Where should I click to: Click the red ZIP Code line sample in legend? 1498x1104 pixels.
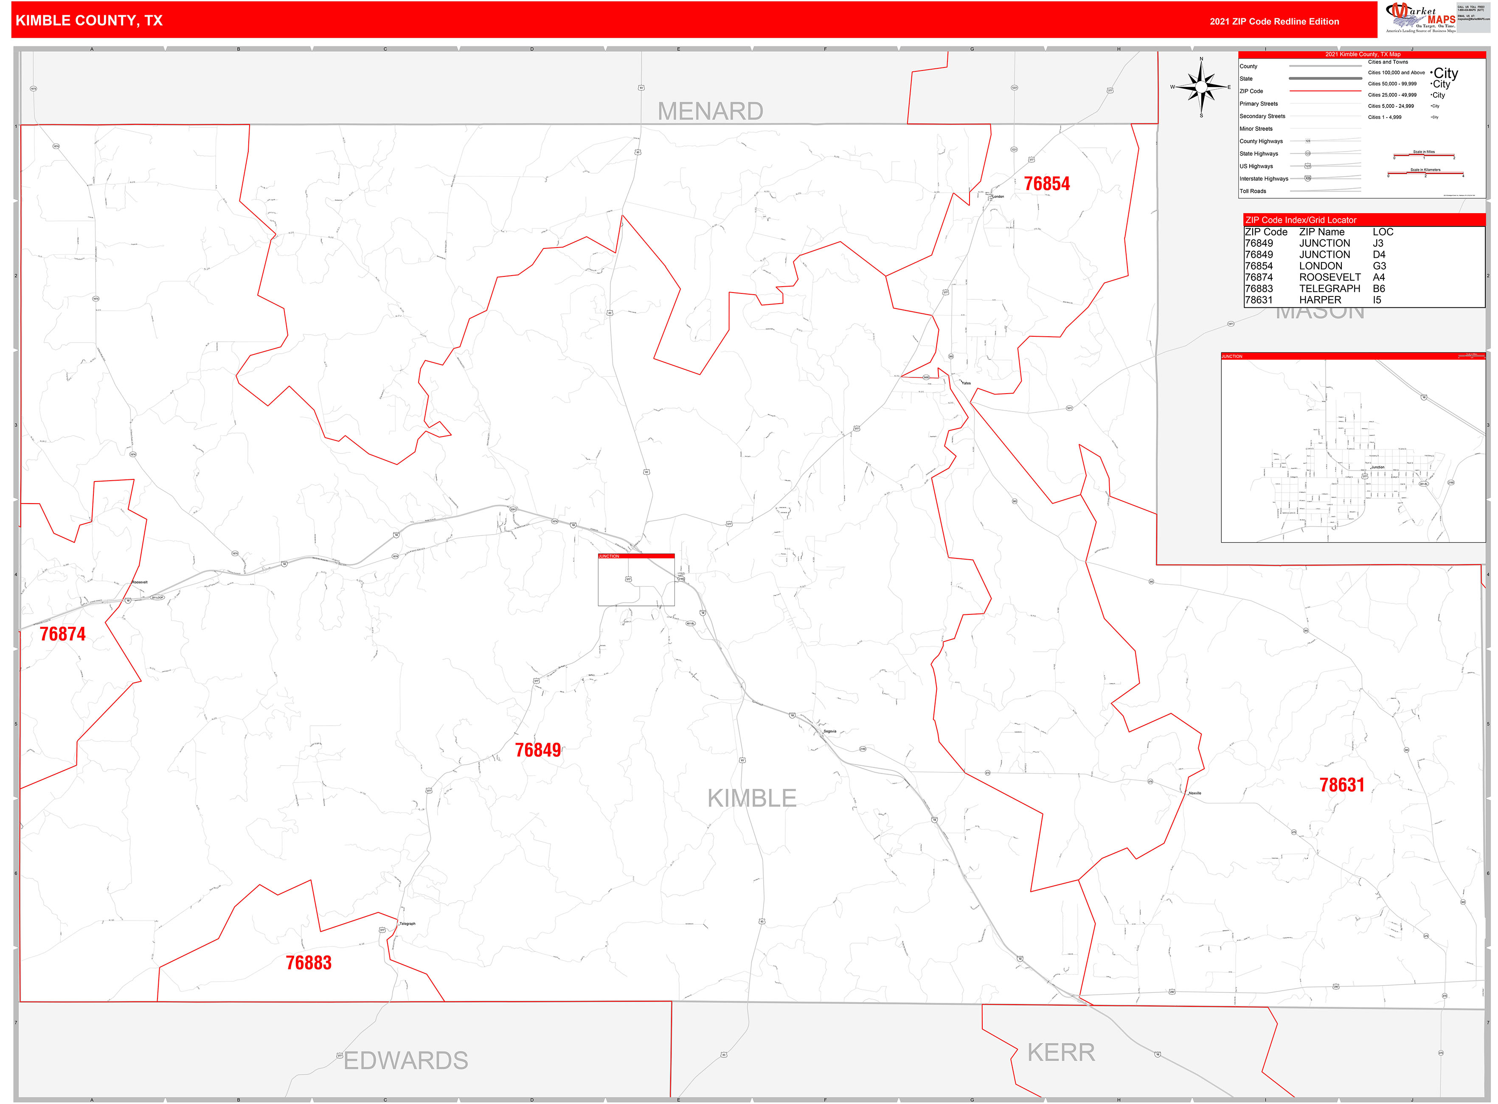coord(1326,91)
